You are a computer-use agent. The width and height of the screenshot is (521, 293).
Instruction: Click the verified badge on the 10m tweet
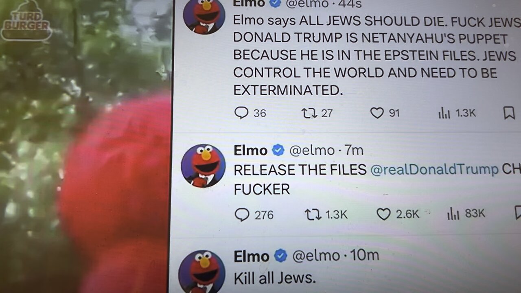click(280, 256)
